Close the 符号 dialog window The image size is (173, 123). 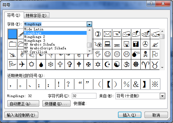tap(163, 4)
